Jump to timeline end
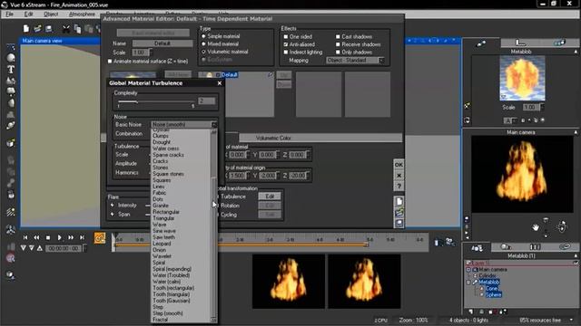The image size is (581, 326). pyautogui.click(x=83, y=237)
